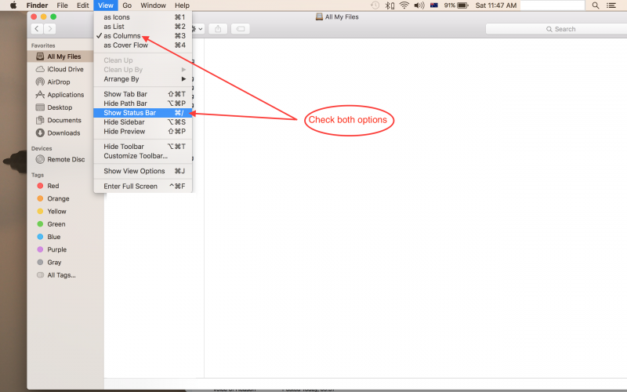Click the window title folder icon
The image size is (627, 392).
pyautogui.click(x=319, y=16)
